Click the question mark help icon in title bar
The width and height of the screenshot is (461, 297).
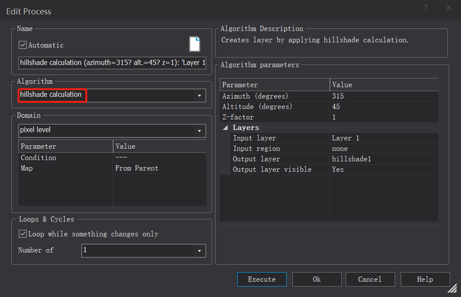(425, 8)
